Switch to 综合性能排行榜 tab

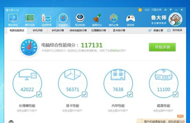point(78,30)
